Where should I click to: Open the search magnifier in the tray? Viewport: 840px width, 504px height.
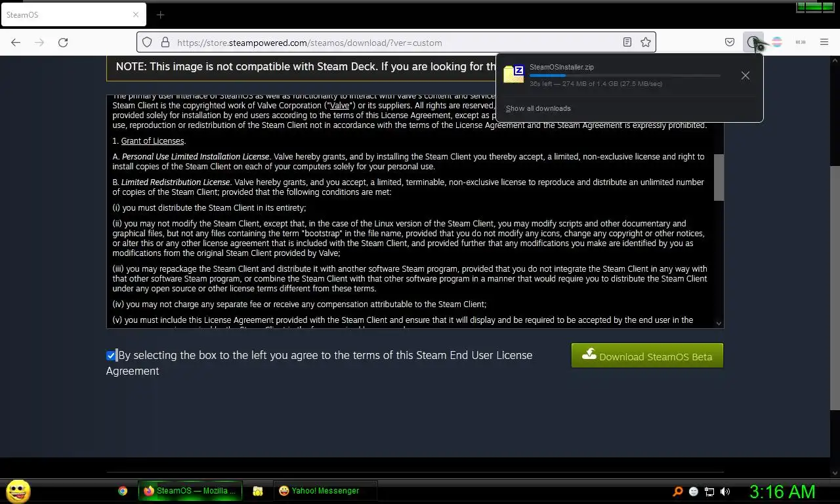(678, 492)
